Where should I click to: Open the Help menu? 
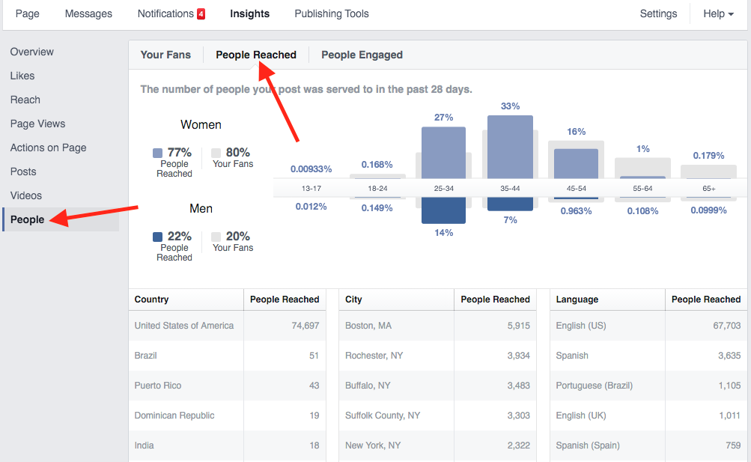tap(711, 13)
